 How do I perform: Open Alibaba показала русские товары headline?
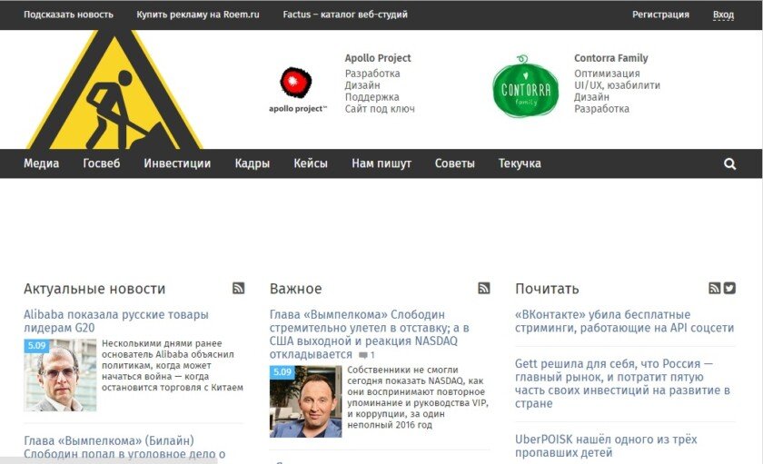pos(116,321)
